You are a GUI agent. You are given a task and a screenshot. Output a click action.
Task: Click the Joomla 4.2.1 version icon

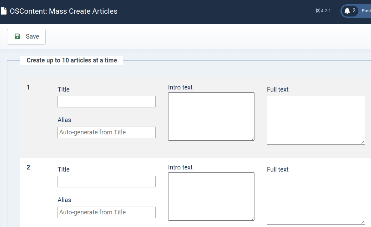[x=318, y=11]
